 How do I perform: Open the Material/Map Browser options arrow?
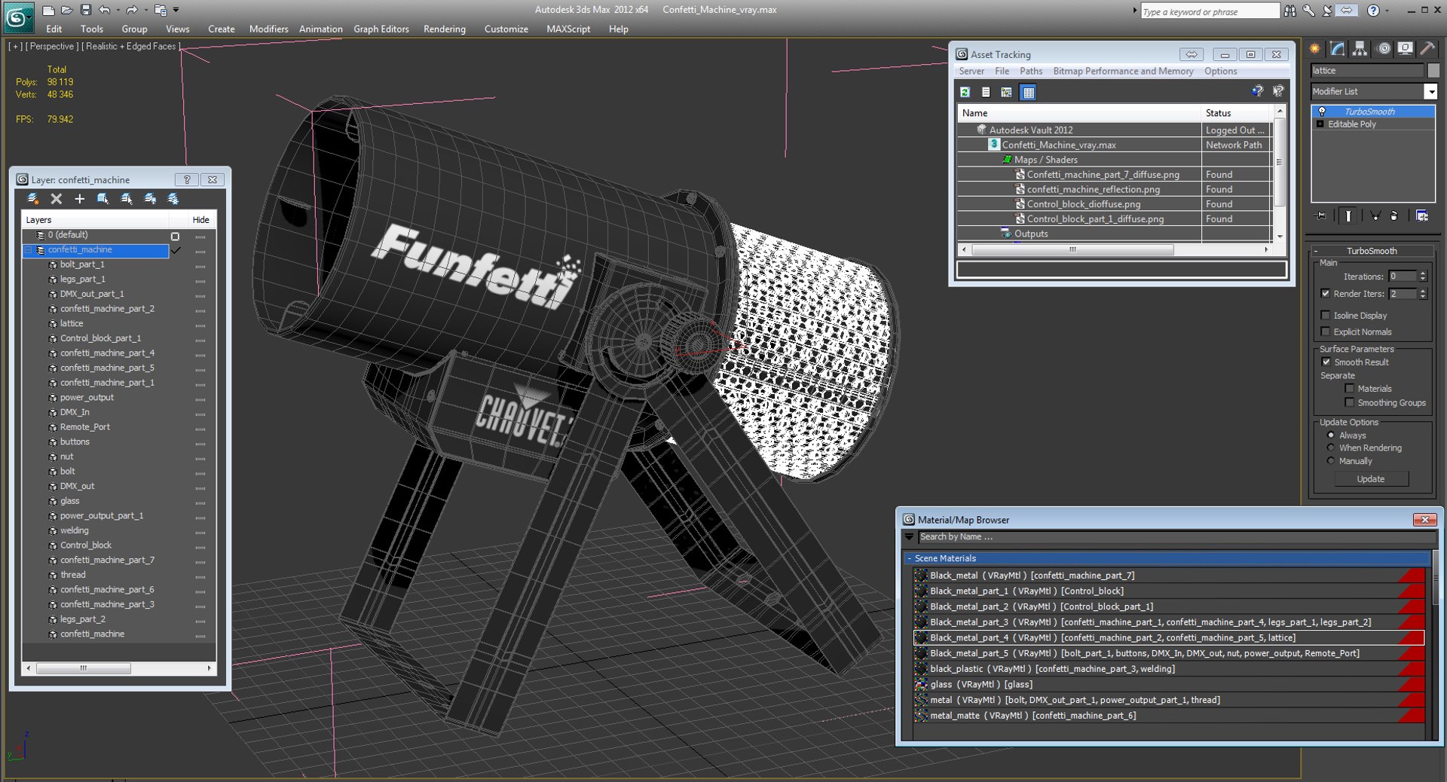pos(909,537)
